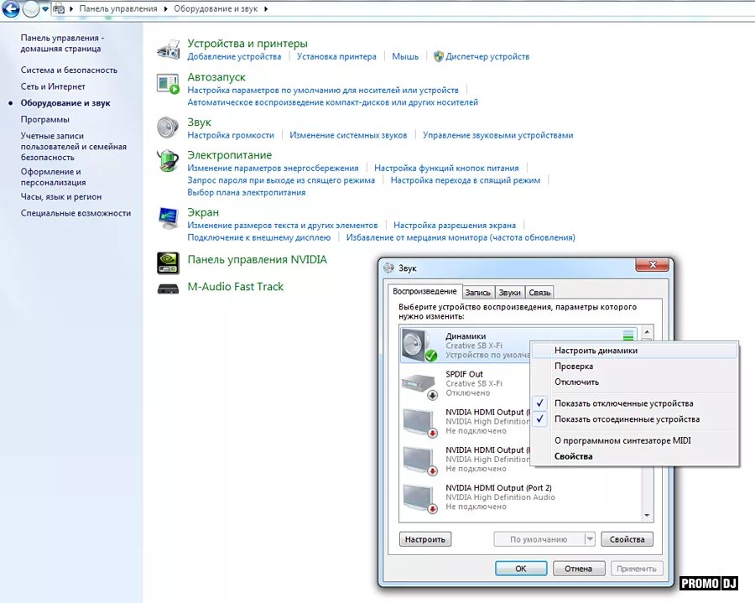The image size is (755, 603).
Task: Confirm with the OK button
Action: (521, 569)
